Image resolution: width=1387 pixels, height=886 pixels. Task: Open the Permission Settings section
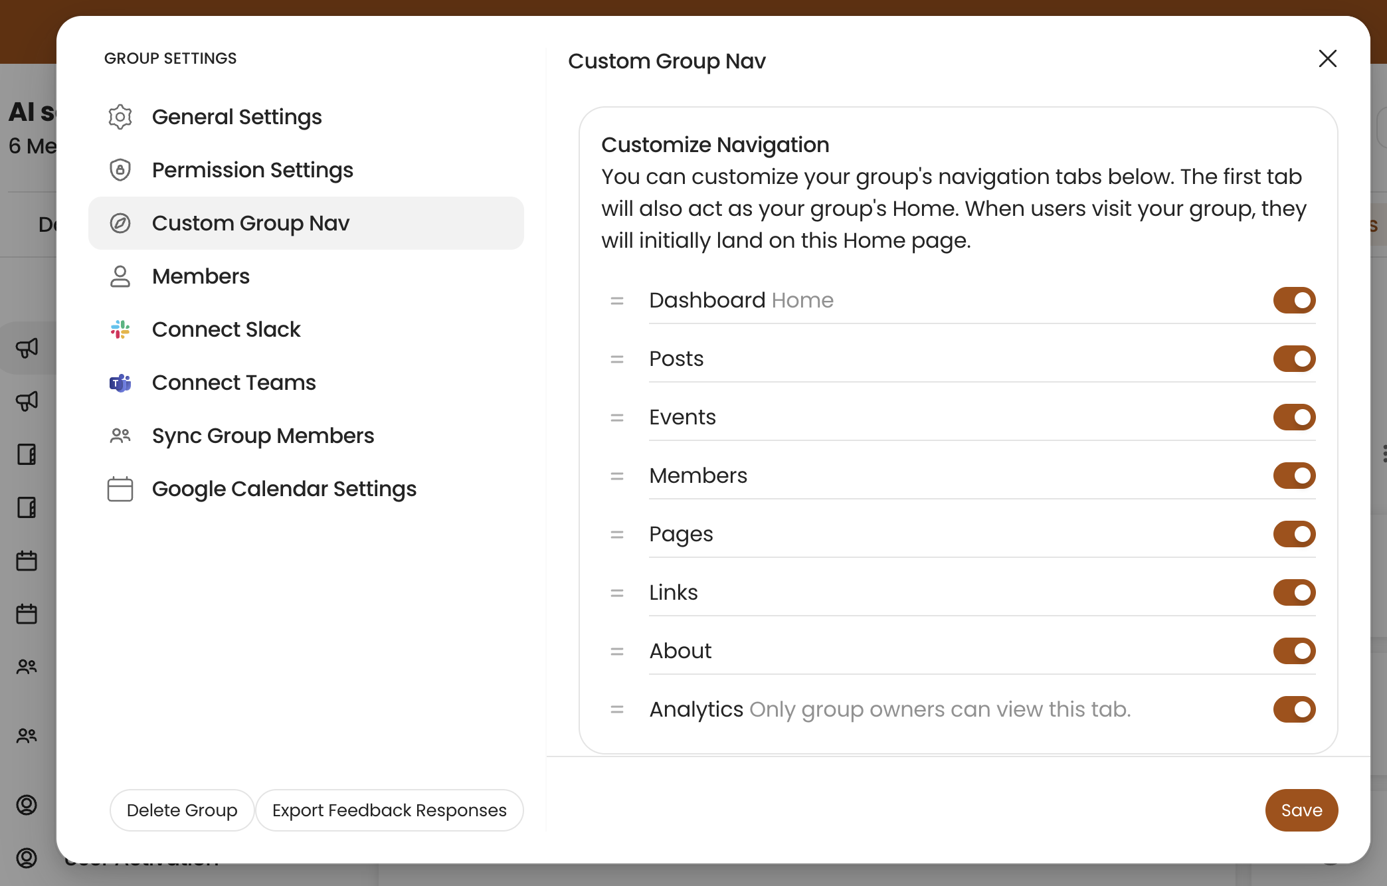[252, 170]
